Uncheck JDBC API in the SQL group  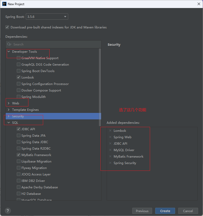pyautogui.click(x=19, y=129)
